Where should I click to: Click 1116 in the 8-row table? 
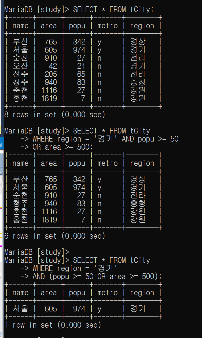(49, 91)
